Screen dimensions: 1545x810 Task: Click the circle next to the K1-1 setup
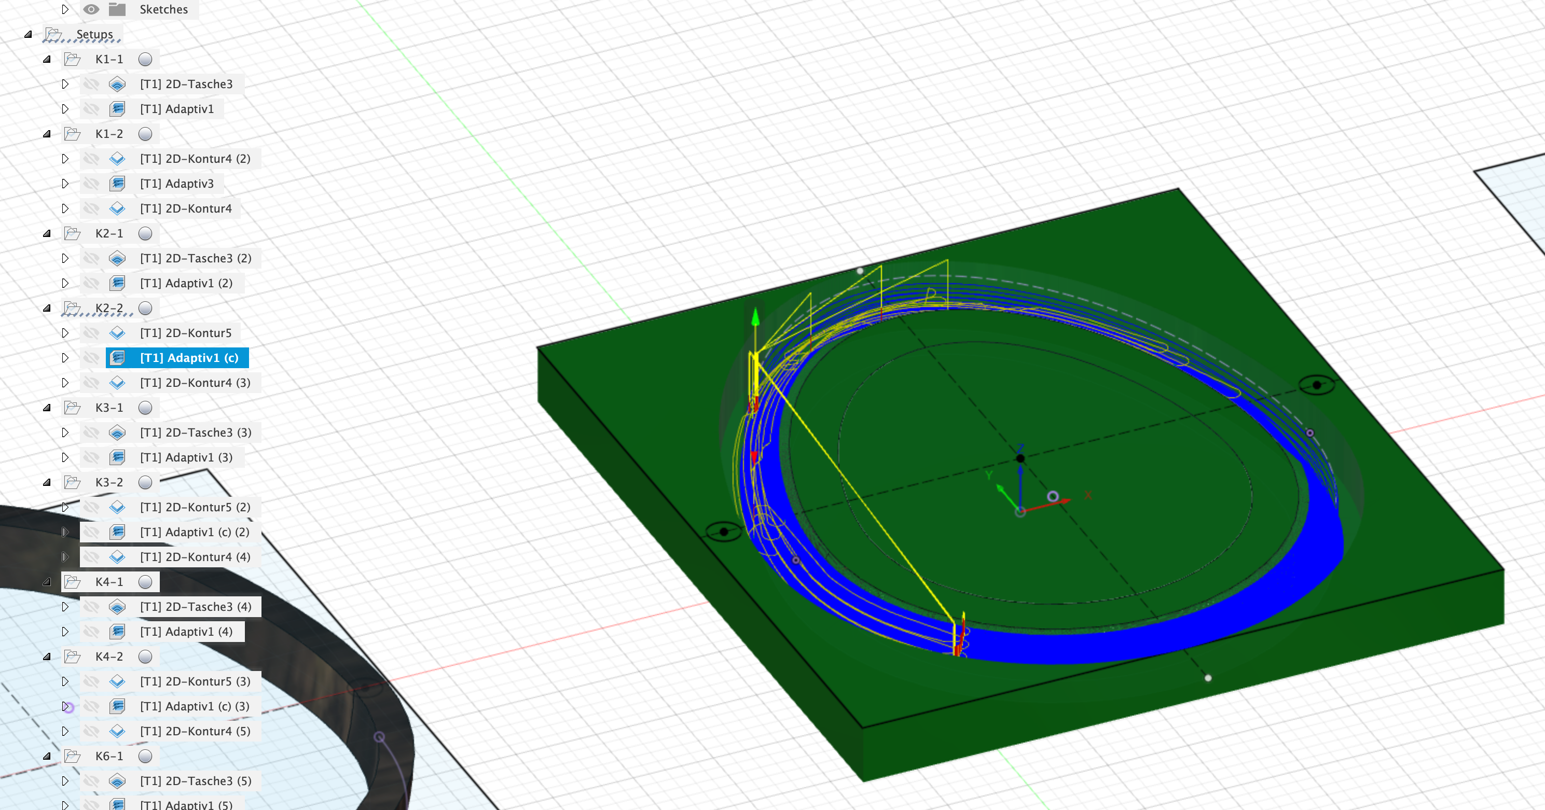(x=145, y=59)
